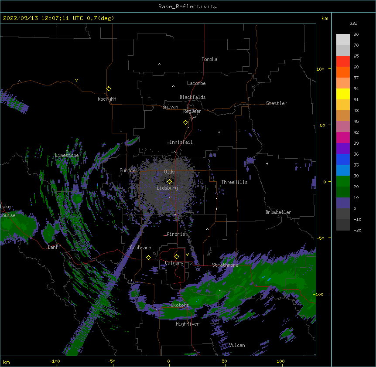This screenshot has width=376, height=367.
Task: Click the Okotoks city label
Action: (x=180, y=305)
